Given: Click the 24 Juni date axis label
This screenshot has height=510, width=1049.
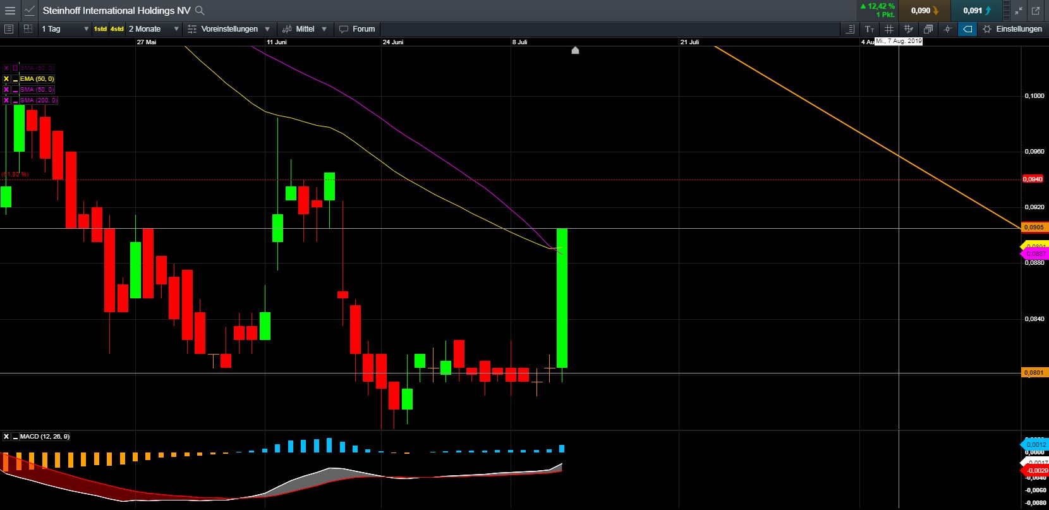Looking at the screenshot, I should pyautogui.click(x=393, y=42).
